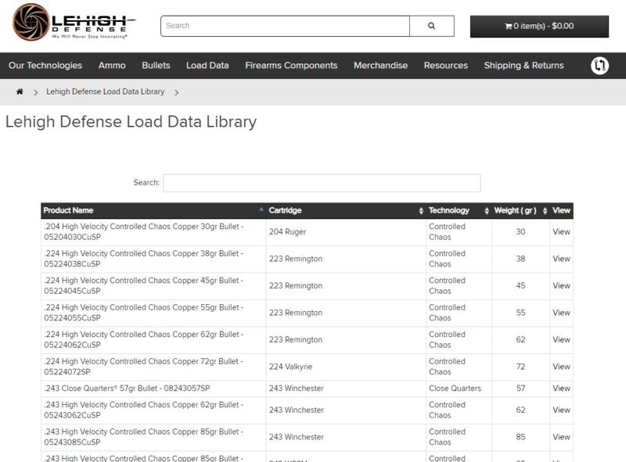This screenshot has height=462, width=626.
Task: Go to Shipping & Returns page
Action: [x=523, y=66]
